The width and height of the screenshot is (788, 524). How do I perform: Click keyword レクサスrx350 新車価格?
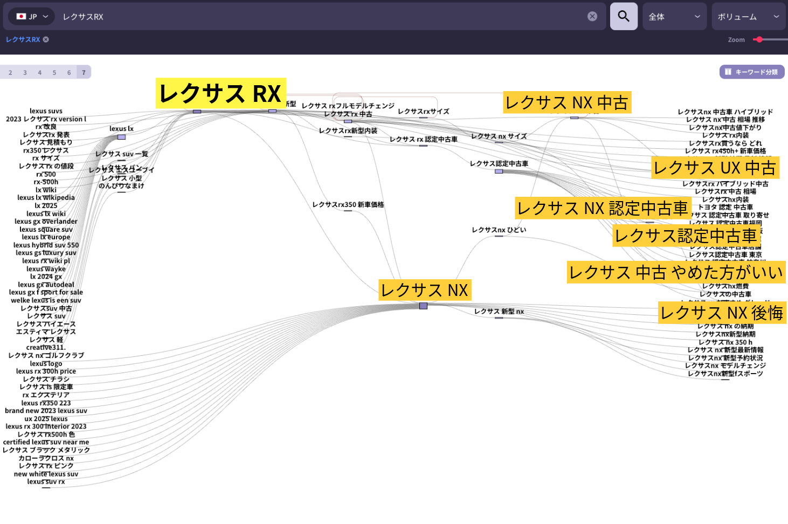pos(348,205)
